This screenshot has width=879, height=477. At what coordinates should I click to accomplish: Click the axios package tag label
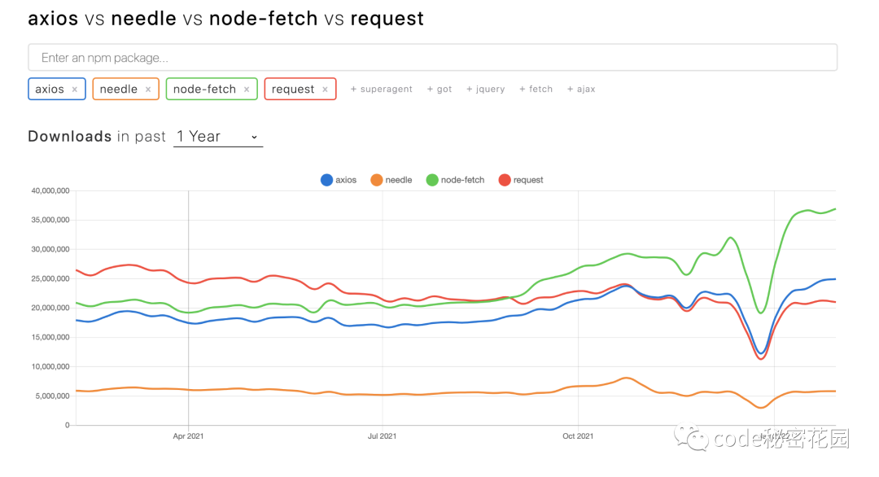pos(50,90)
